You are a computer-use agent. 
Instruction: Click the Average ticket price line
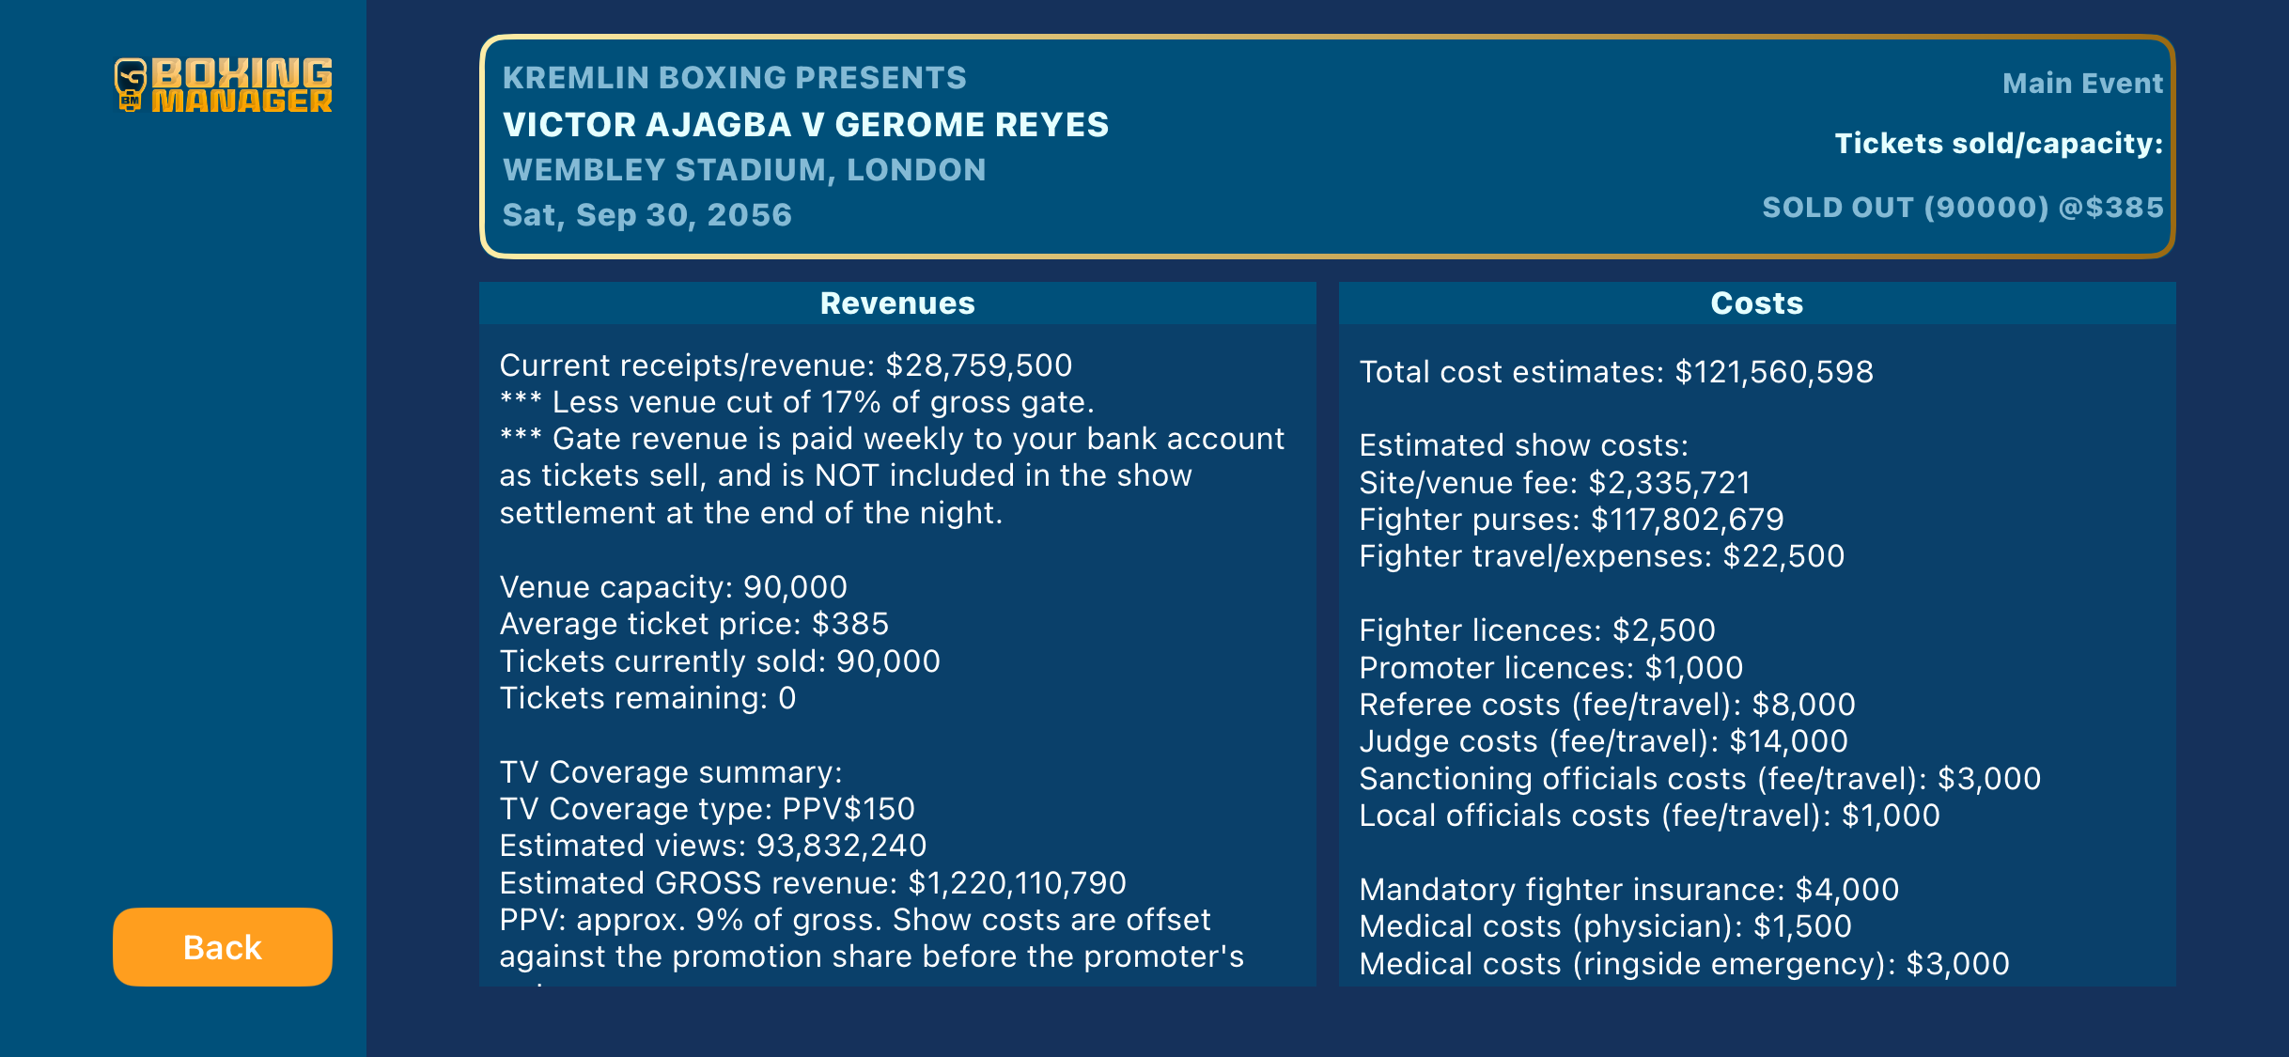(x=694, y=624)
